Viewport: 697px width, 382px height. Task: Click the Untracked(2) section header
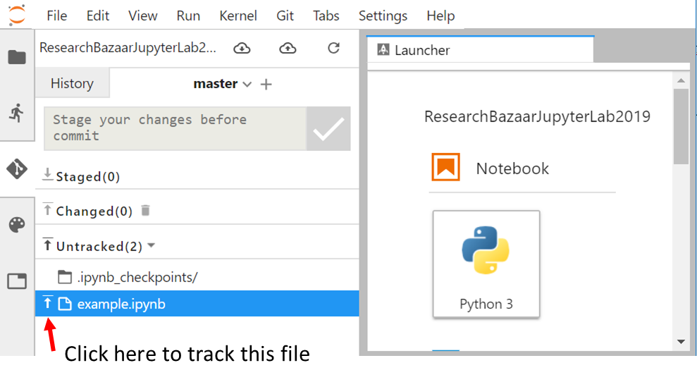99,246
